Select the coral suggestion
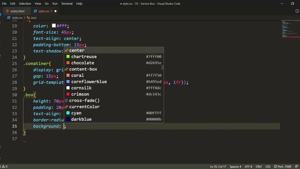 coord(114,75)
